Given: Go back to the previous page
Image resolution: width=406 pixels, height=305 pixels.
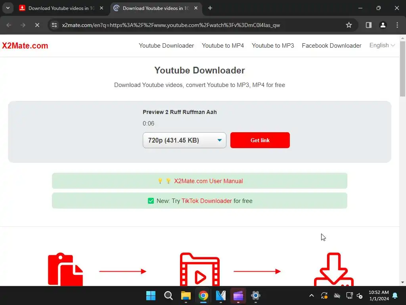Looking at the screenshot, I should (x=9, y=25).
